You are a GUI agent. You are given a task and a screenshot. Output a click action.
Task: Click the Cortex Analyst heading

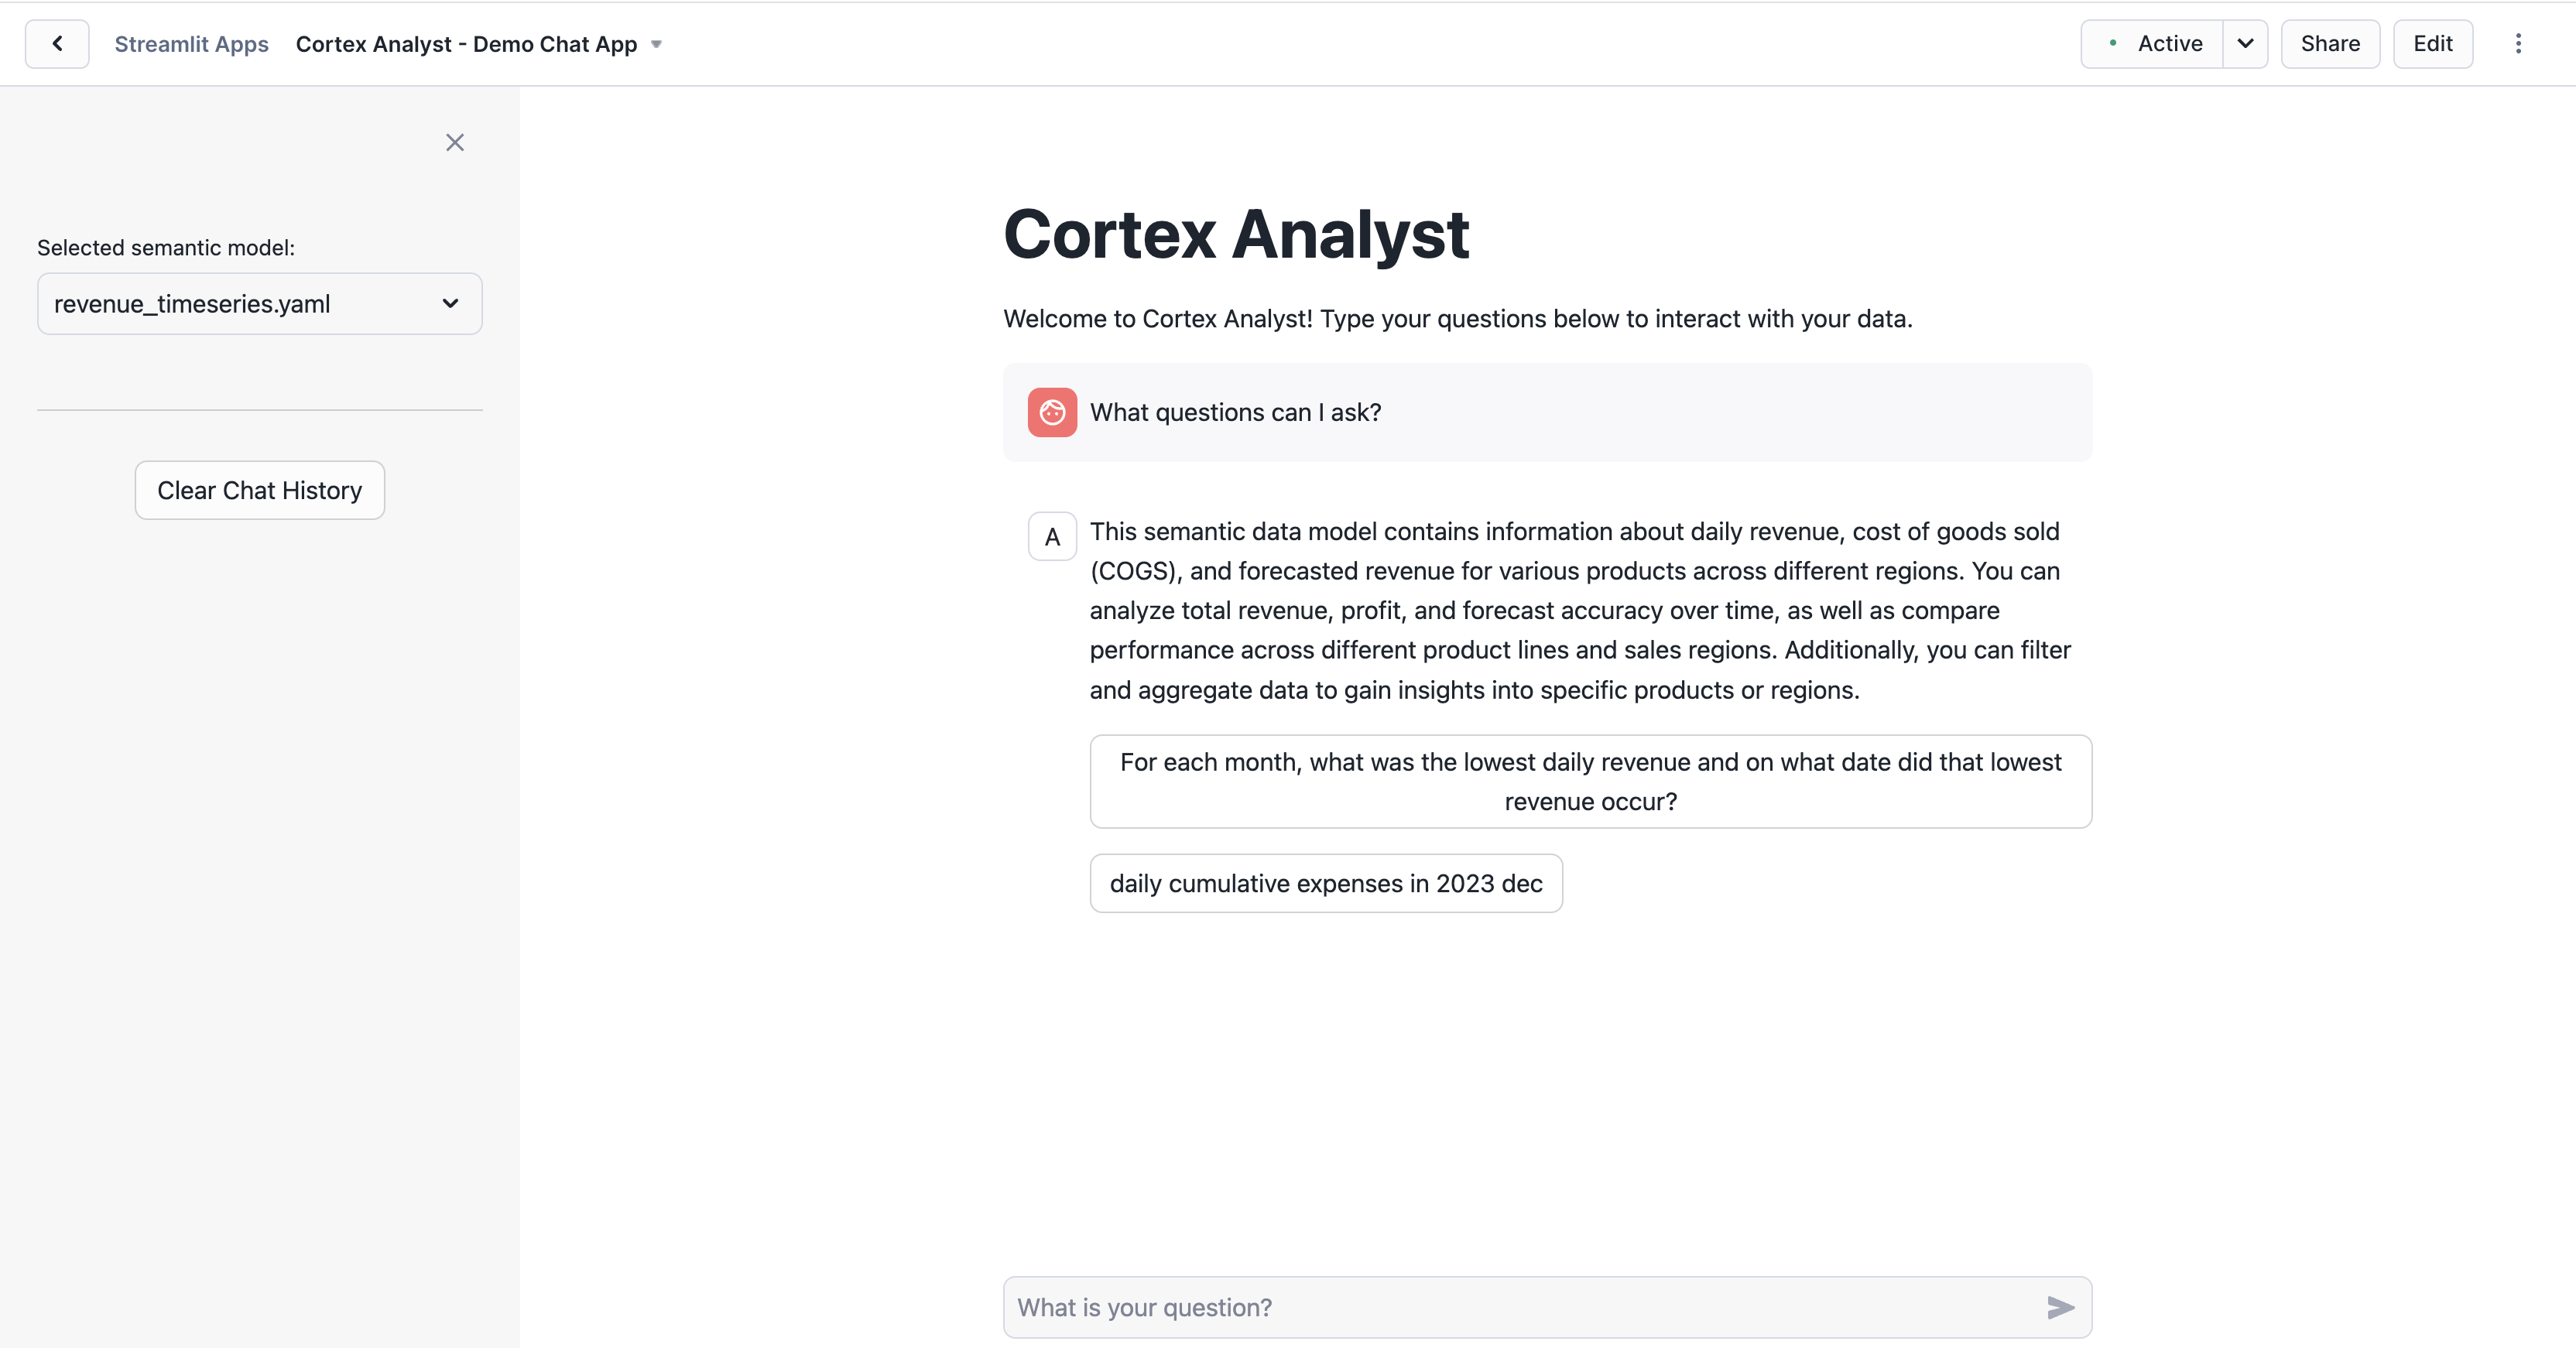pyautogui.click(x=1236, y=234)
